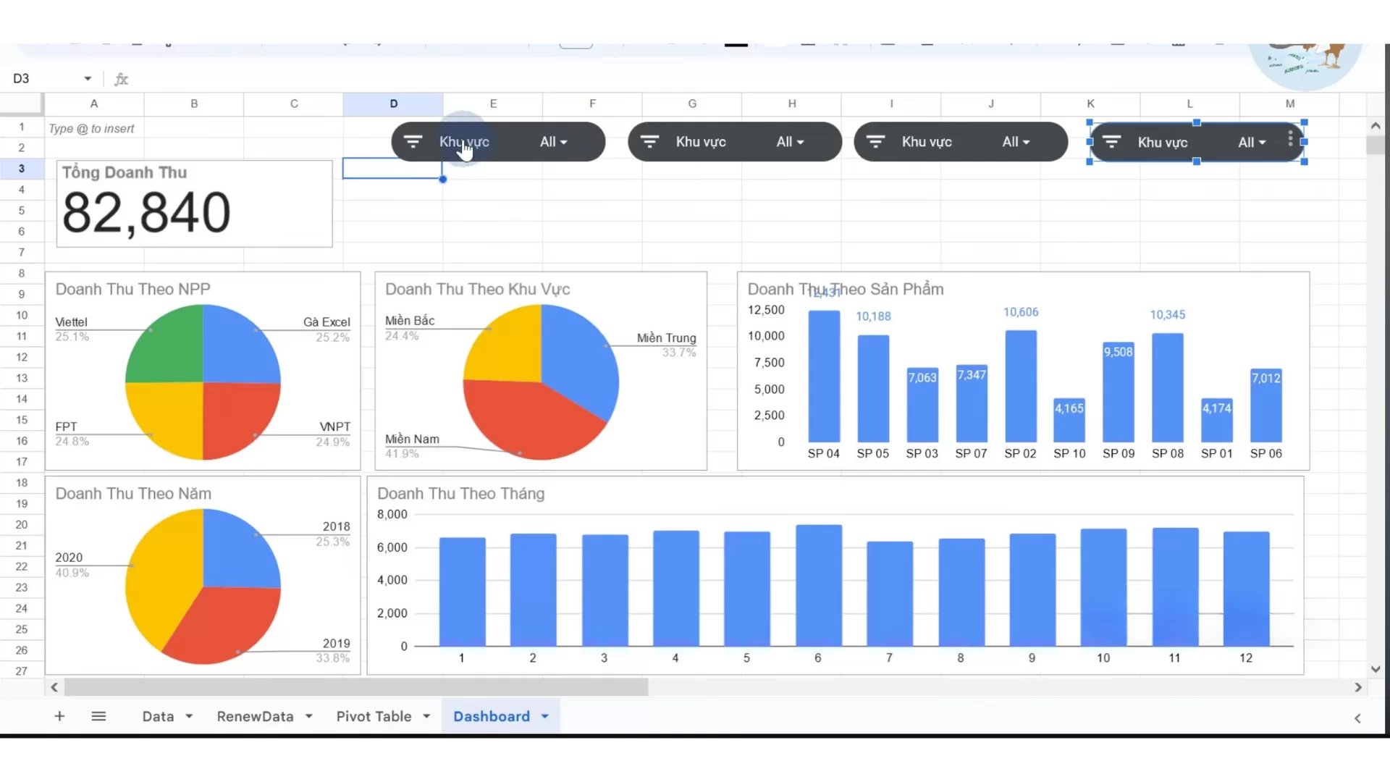Select column header D
This screenshot has width=1390, height=782.
(x=392, y=104)
